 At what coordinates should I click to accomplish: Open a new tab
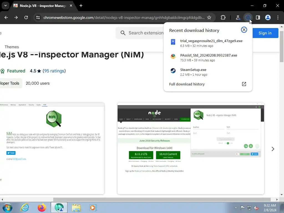click(81, 6)
